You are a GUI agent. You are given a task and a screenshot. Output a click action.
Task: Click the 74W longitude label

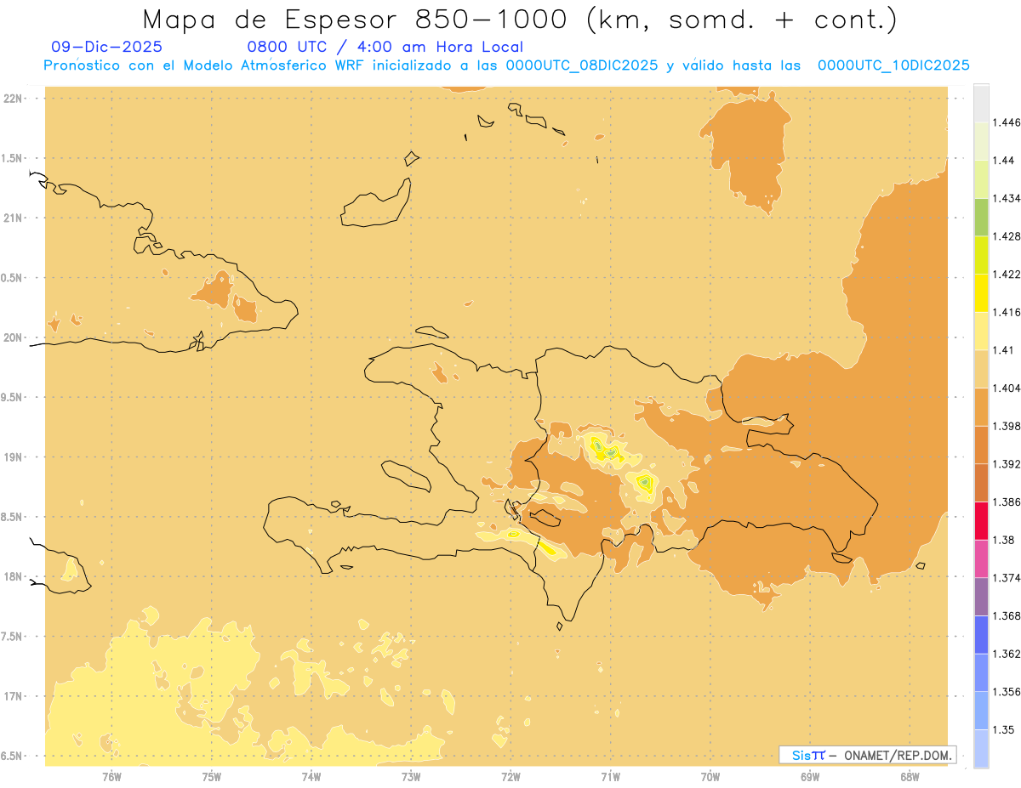coord(311,777)
